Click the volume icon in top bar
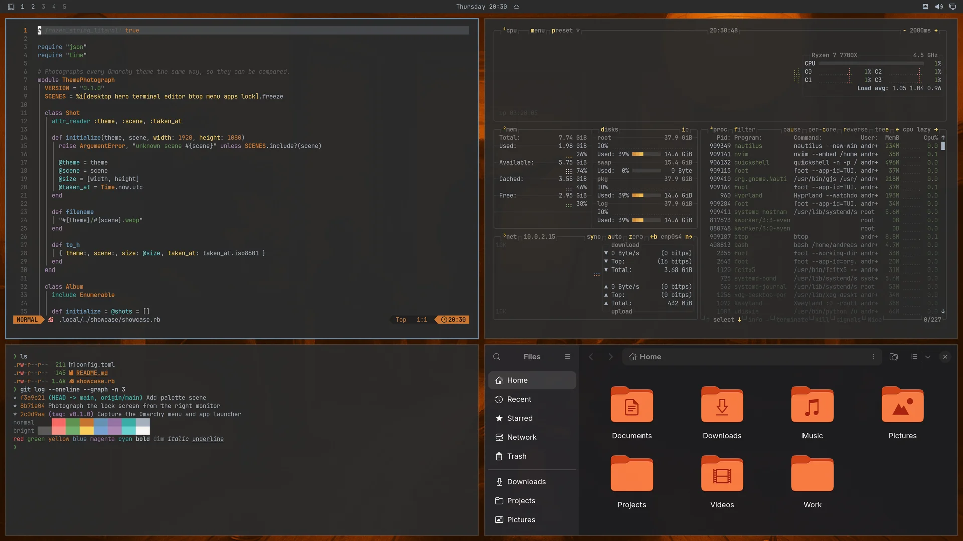 click(x=939, y=7)
